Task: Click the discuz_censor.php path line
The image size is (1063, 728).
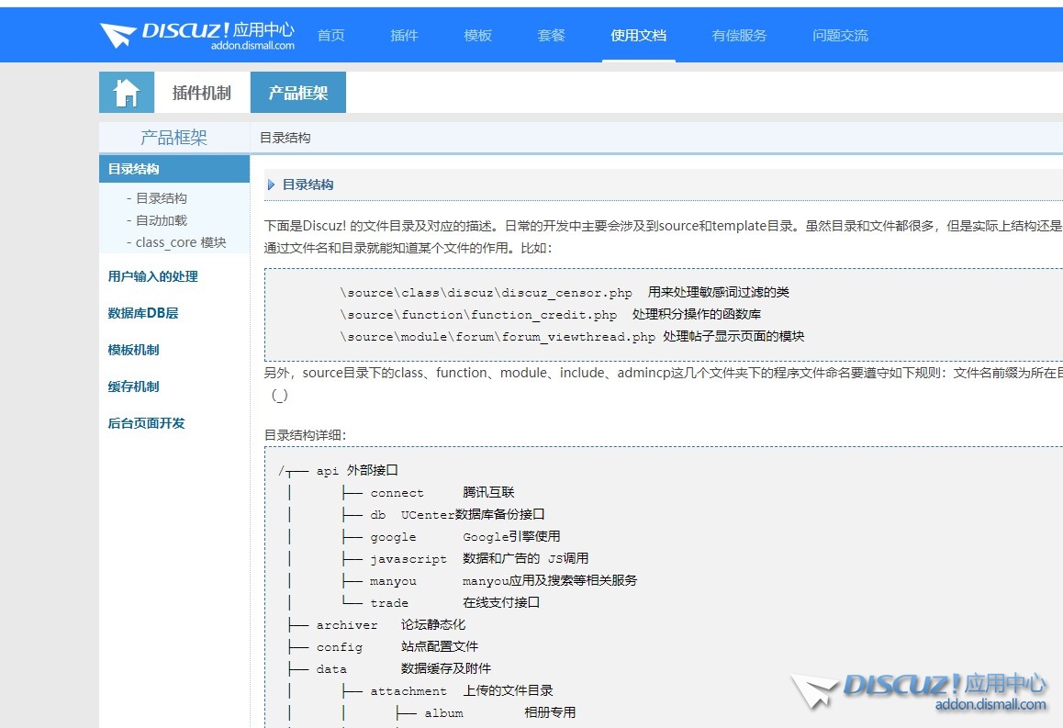Action: (565, 292)
